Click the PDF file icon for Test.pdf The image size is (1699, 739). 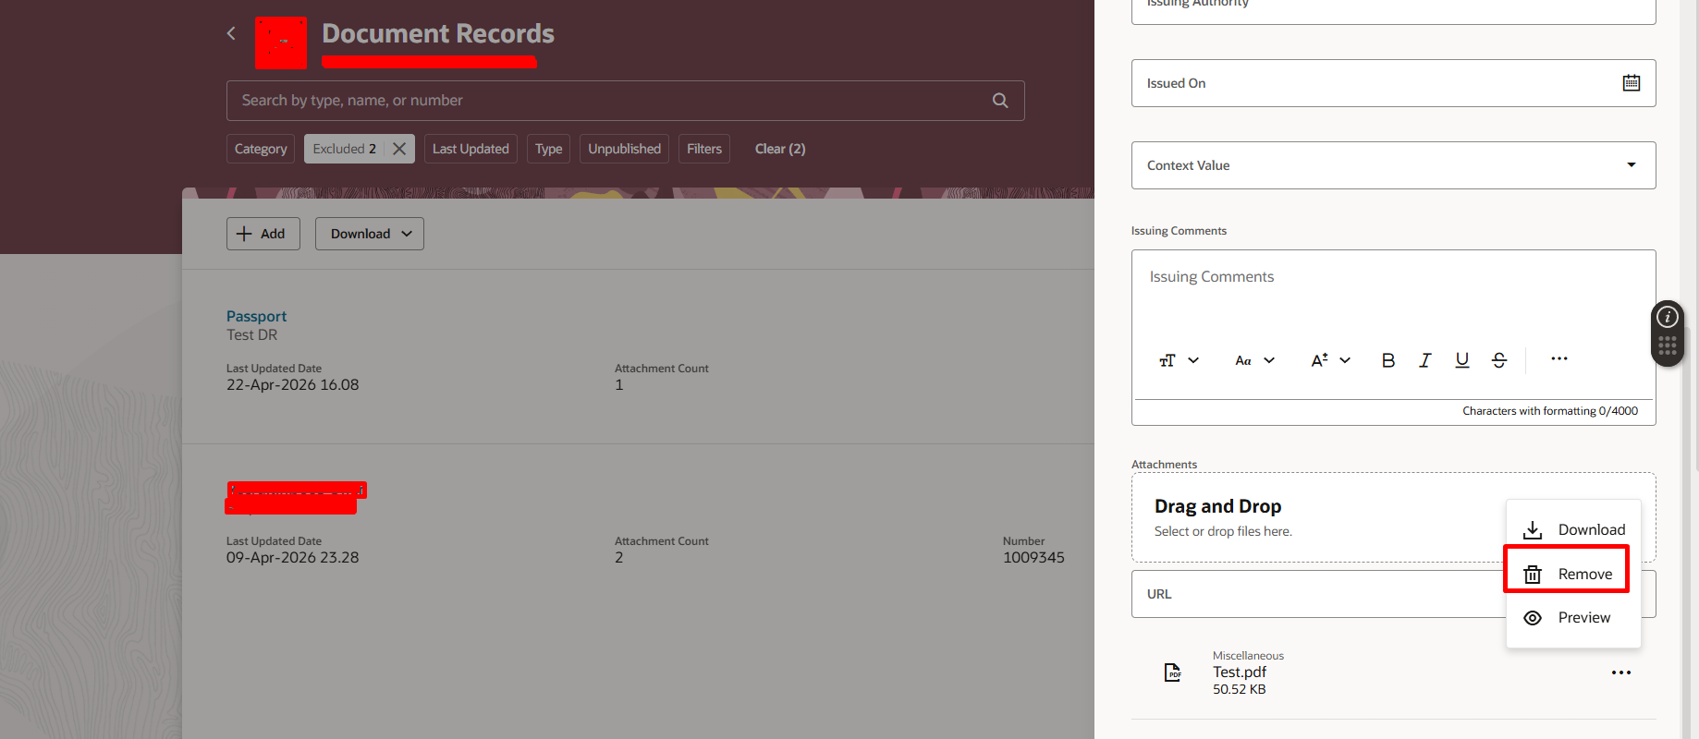point(1173,672)
